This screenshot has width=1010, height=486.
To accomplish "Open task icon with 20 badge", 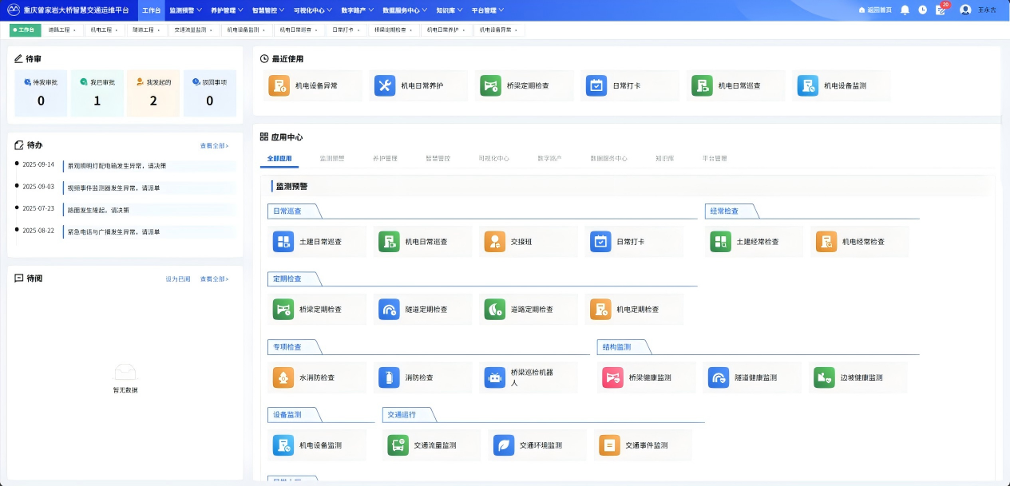I will [x=941, y=10].
